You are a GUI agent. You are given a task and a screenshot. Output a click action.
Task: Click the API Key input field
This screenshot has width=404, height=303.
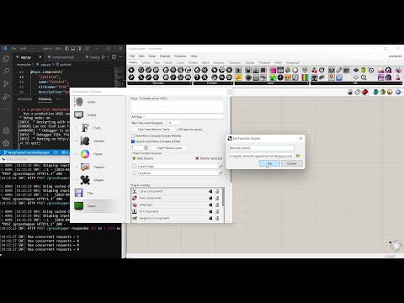[184, 116]
